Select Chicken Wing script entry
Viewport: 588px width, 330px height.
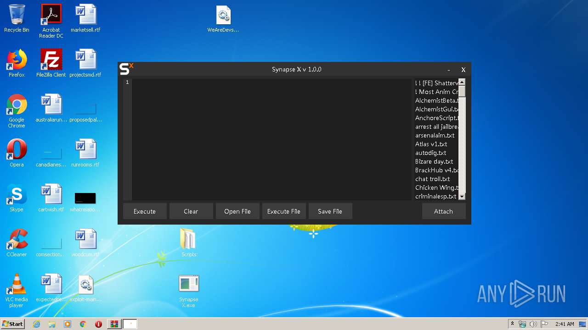(436, 187)
